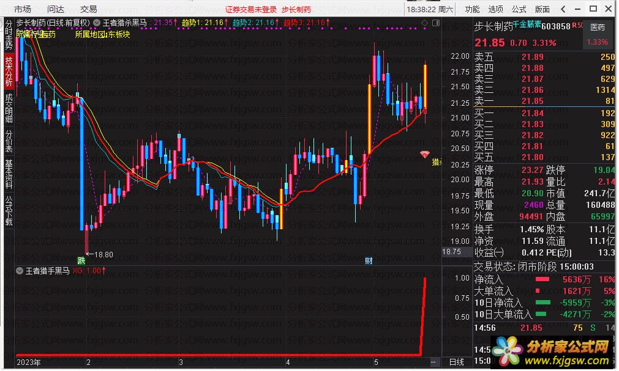This screenshot has height=371, width=619.
Task: Click the 18:38:22 周六 clock display
Action: click(x=430, y=9)
